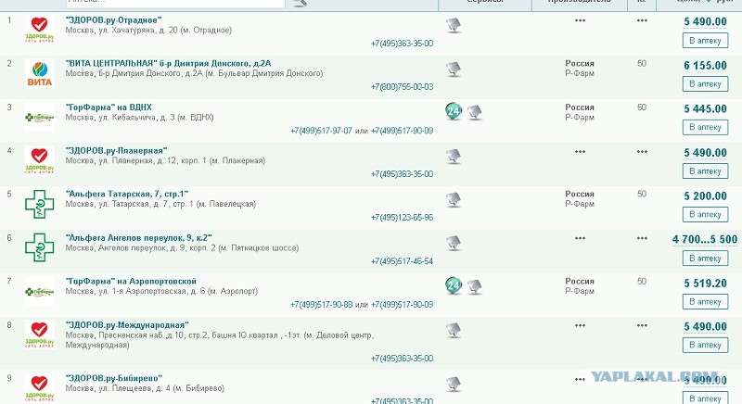The width and height of the screenshot is (742, 404).
Task: Open the "ЗДОРОВ.ру-Отрадное" pharmacy link
Action: tap(113, 19)
